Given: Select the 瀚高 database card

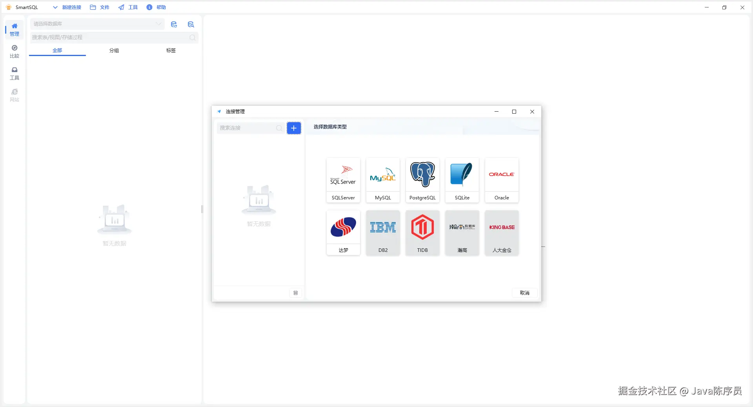Looking at the screenshot, I should click(462, 233).
